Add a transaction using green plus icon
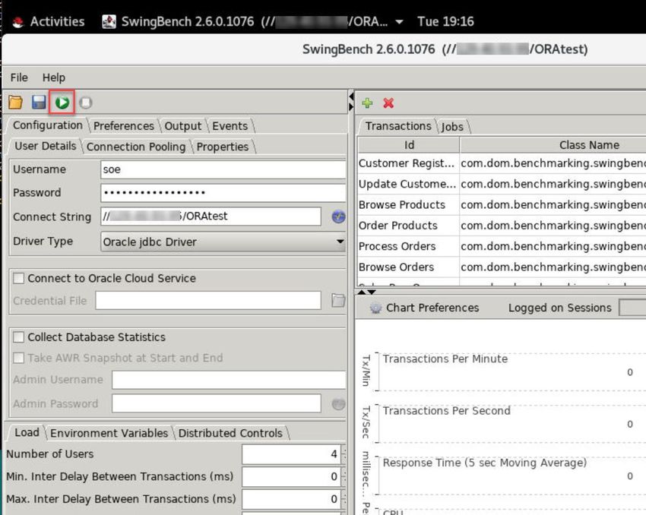The width and height of the screenshot is (646, 515). pyautogui.click(x=367, y=103)
